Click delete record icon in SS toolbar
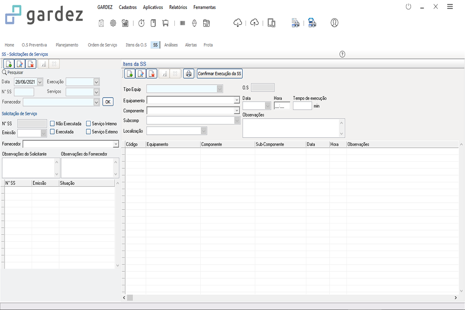 click(x=31, y=64)
